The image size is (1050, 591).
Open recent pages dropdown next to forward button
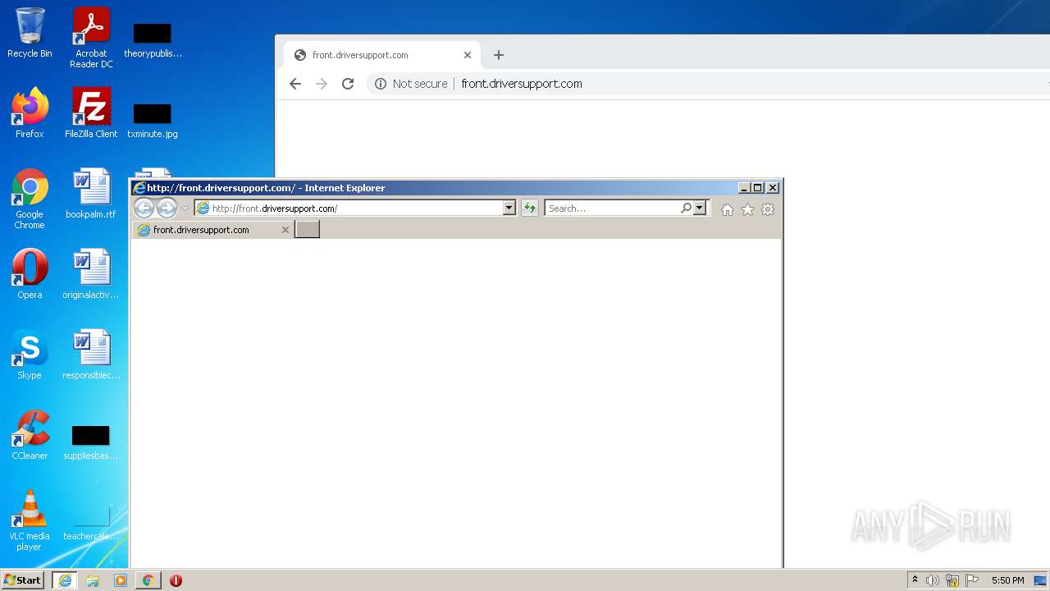coord(185,208)
